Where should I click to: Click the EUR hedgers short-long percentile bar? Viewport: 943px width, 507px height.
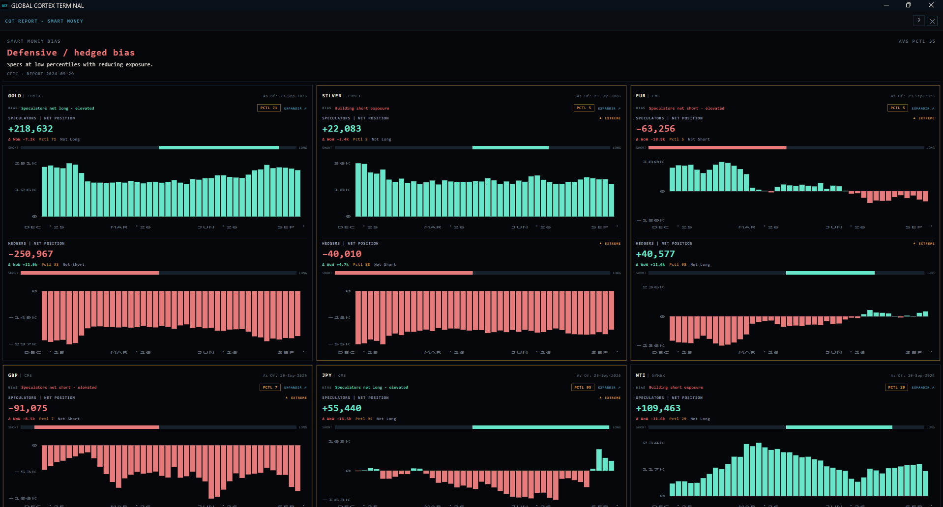[786, 273]
